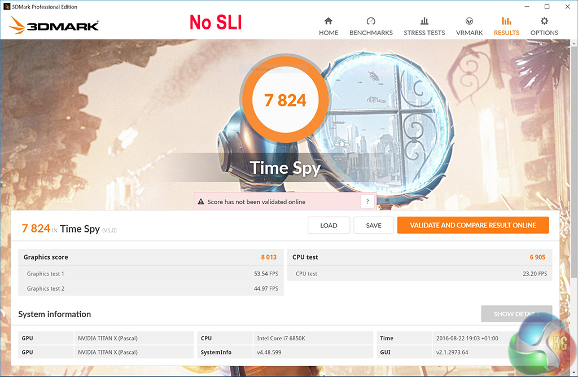Open Options via the gear icon
This screenshot has width=578, height=377.
point(544,21)
